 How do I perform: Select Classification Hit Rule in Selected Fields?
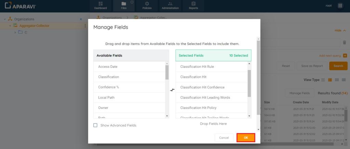[x=197, y=67]
